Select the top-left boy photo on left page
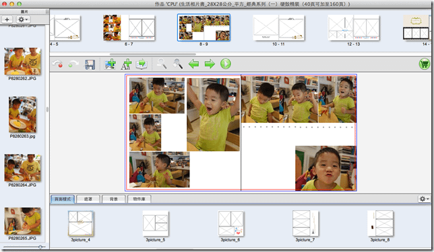Viewport: 434px width, 252px height. (156, 95)
